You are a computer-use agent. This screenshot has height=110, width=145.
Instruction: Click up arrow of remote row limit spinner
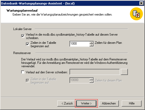tap(91, 79)
